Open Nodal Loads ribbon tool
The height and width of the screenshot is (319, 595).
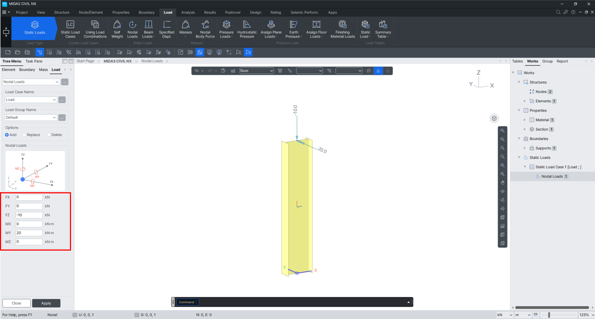(x=132, y=29)
